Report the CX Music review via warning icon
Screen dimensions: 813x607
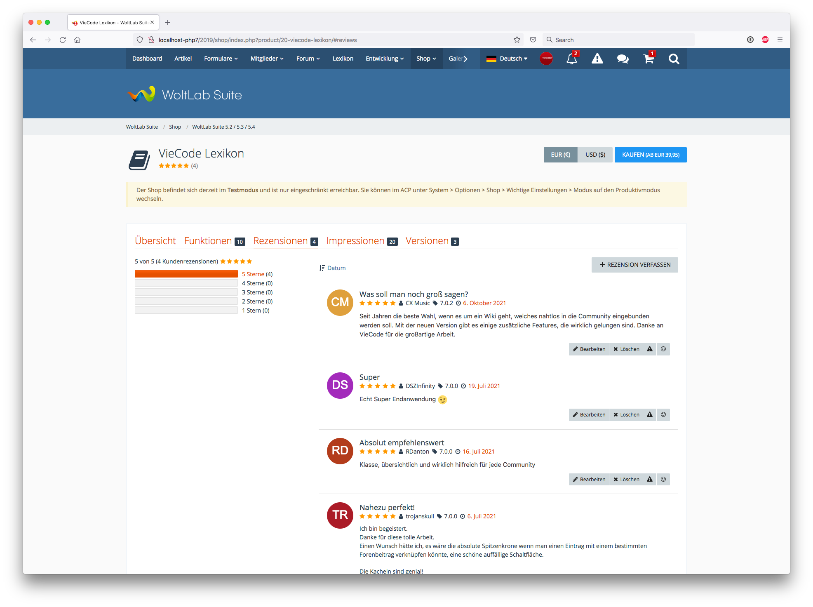[x=650, y=349]
